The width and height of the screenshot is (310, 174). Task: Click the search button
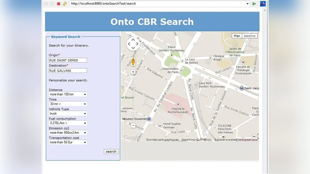[111, 152]
